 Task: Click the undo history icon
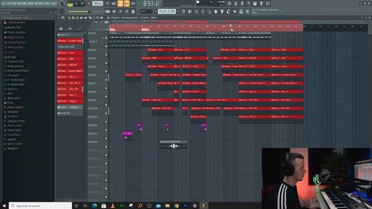coord(229,3)
